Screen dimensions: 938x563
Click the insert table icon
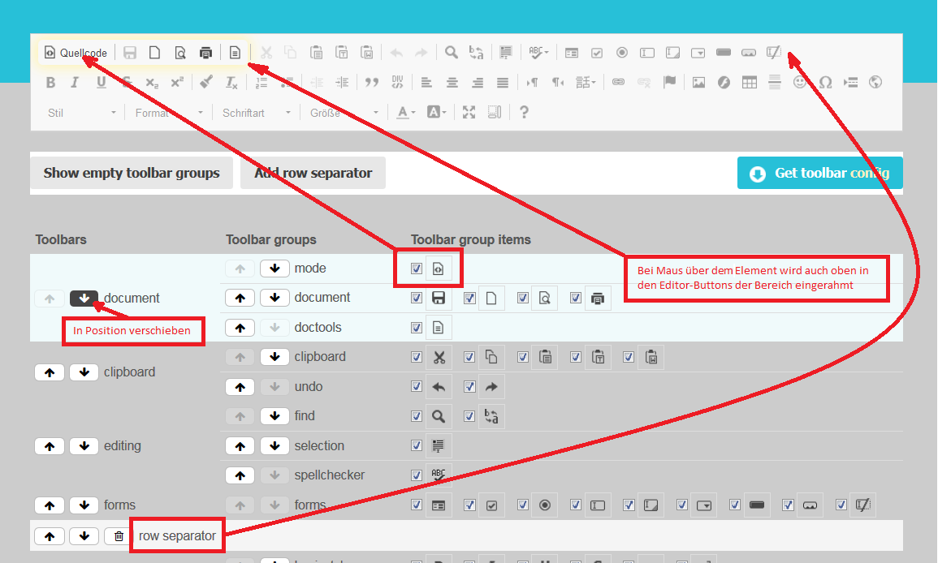click(x=750, y=83)
